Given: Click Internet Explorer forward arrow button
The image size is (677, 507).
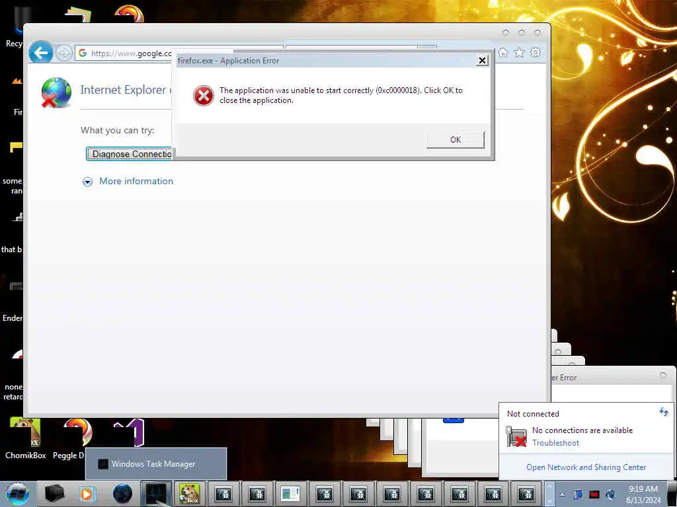Looking at the screenshot, I should click(64, 53).
